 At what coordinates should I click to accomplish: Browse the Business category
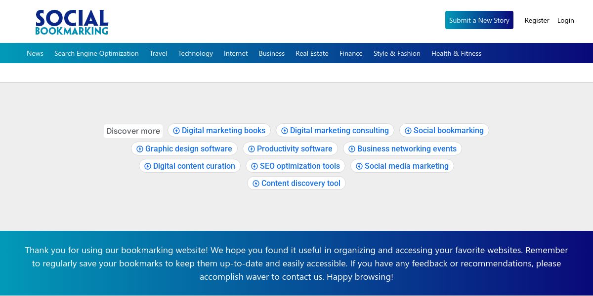coord(272,53)
